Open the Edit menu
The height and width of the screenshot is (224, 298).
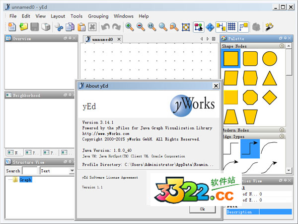26,16
